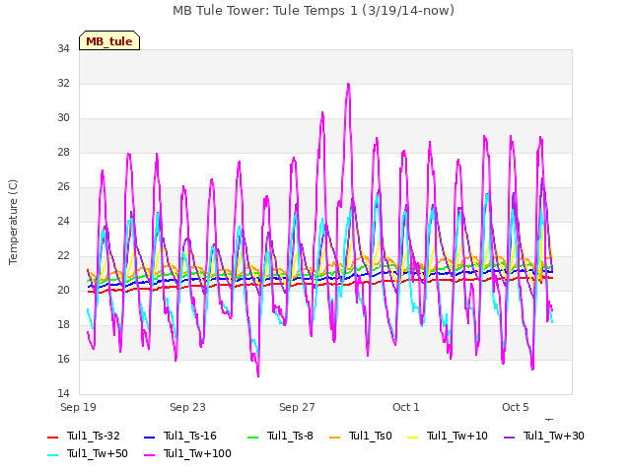Click the Sep 23 x-axis label
631x473 pixels.
(187, 407)
